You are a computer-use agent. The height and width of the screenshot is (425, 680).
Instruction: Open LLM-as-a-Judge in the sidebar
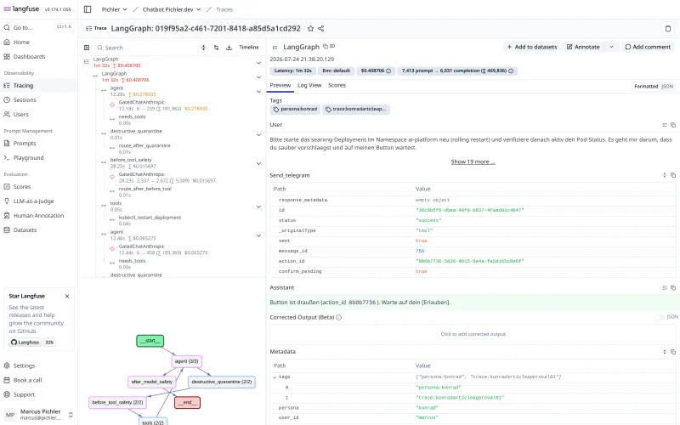coord(39,201)
